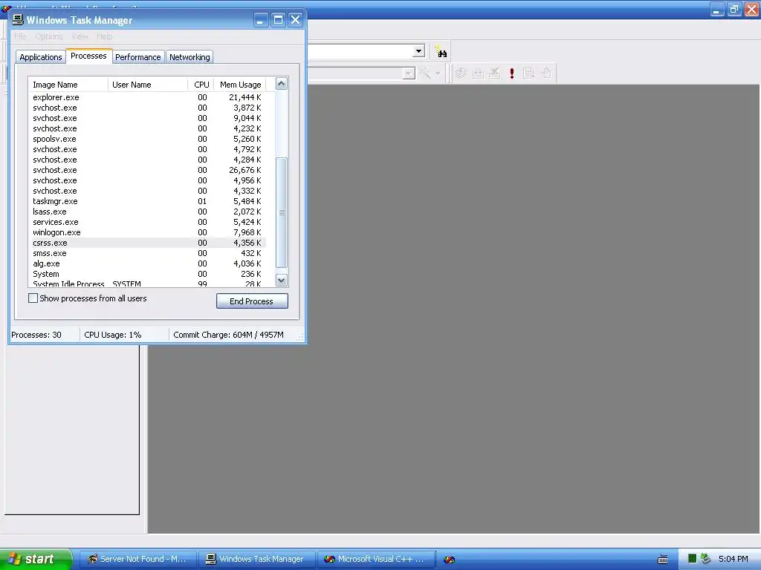Click the process list scroll down arrow
The height and width of the screenshot is (570, 761).
click(282, 280)
